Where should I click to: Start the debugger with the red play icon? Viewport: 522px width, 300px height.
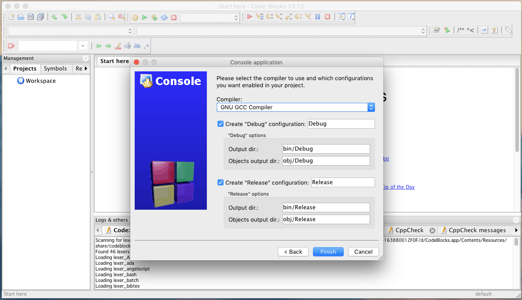250,18
